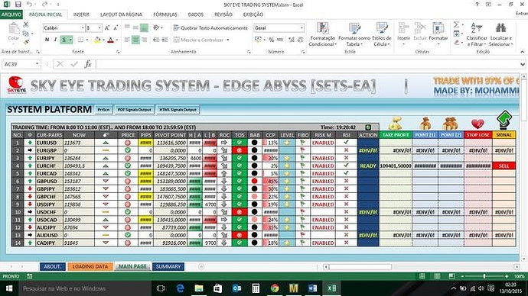Adjust the zoom slider in status bar

click(484, 276)
